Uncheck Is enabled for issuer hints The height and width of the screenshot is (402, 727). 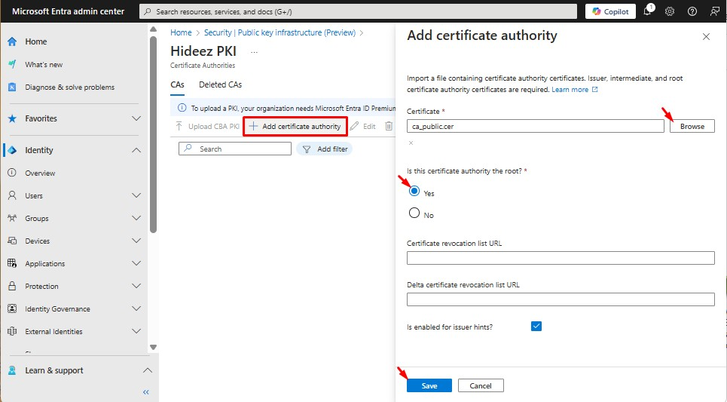pyautogui.click(x=536, y=326)
